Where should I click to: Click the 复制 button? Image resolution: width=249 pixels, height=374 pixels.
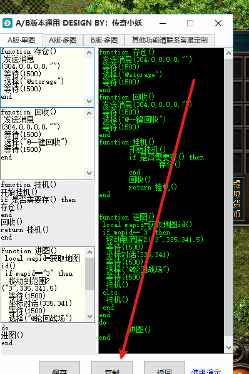(112, 368)
